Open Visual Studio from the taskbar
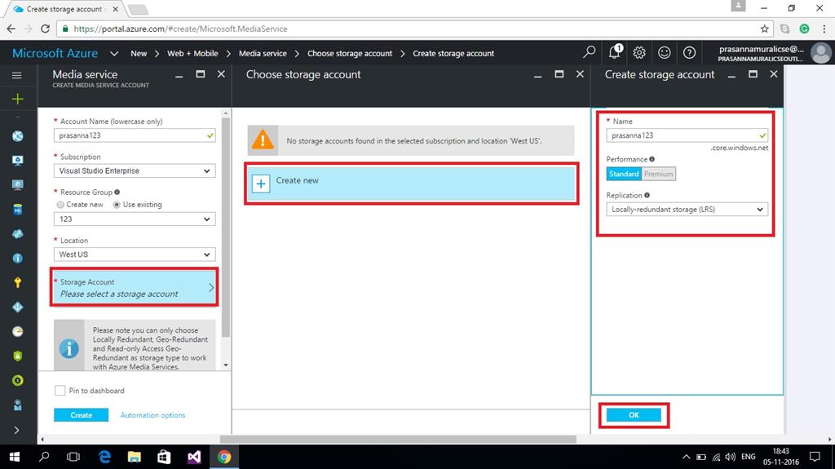This screenshot has height=469, width=835. (x=194, y=457)
